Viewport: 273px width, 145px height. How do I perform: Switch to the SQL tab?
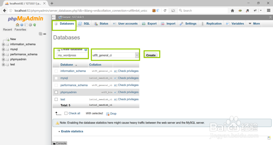coord(84,24)
